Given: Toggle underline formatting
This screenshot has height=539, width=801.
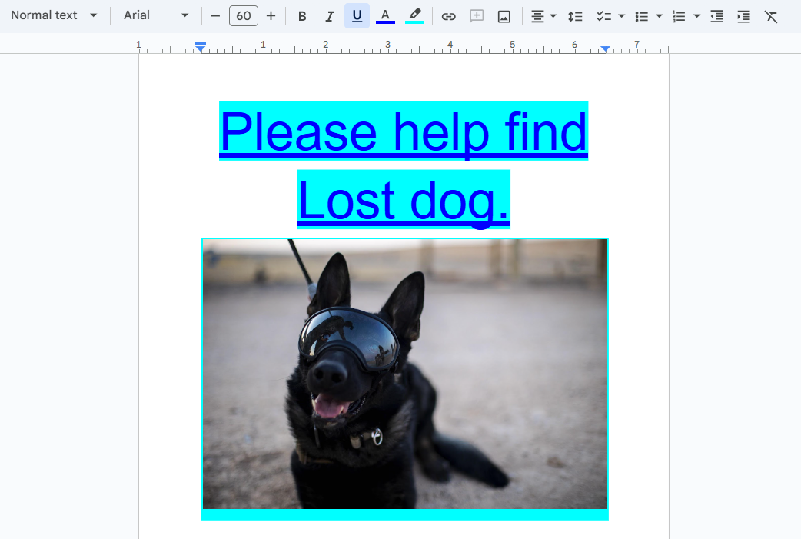Looking at the screenshot, I should click(357, 16).
